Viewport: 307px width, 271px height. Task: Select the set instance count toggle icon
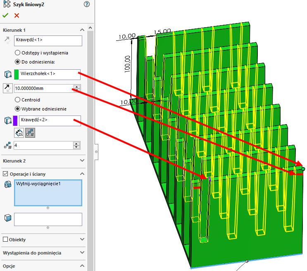click(x=30, y=133)
